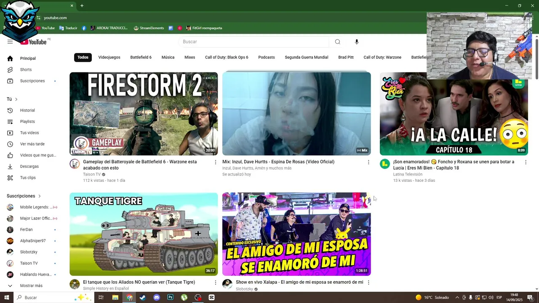Open Steam from the taskbar
The image size is (539, 303).
tap(143, 298)
